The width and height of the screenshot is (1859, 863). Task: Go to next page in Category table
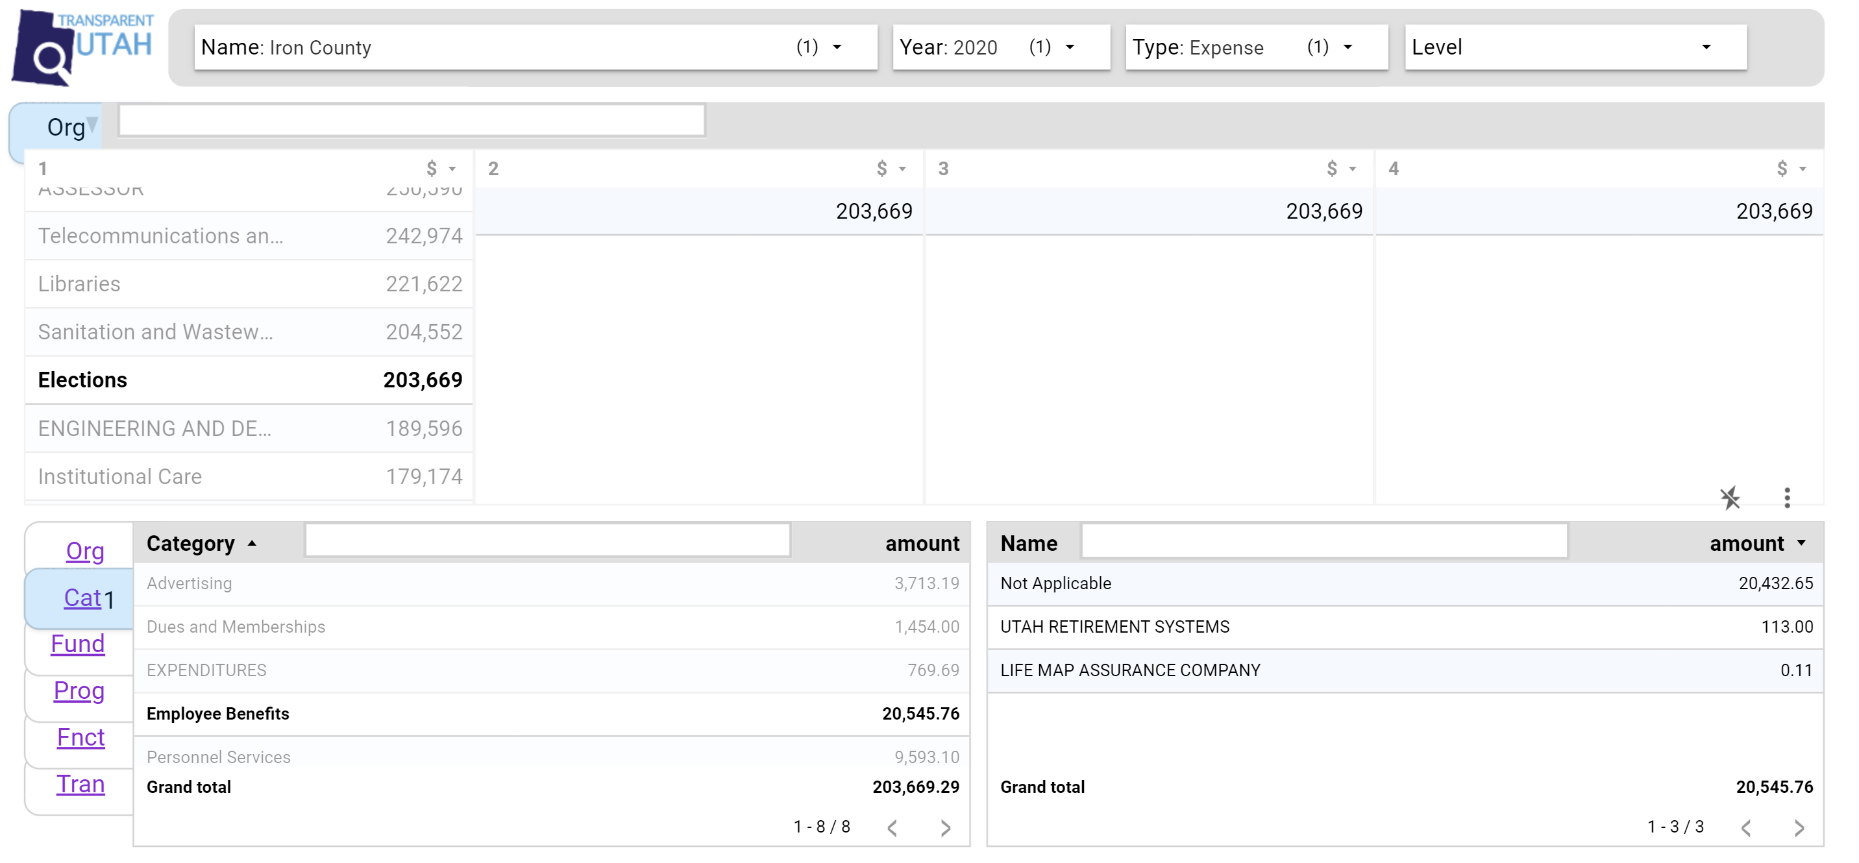pos(945,828)
